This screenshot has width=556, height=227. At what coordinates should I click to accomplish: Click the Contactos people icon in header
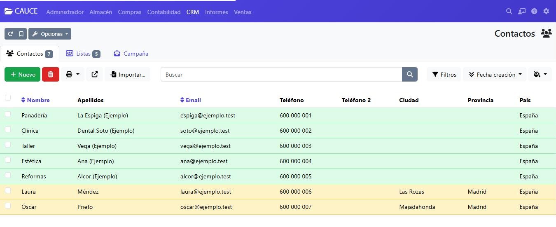(546, 33)
